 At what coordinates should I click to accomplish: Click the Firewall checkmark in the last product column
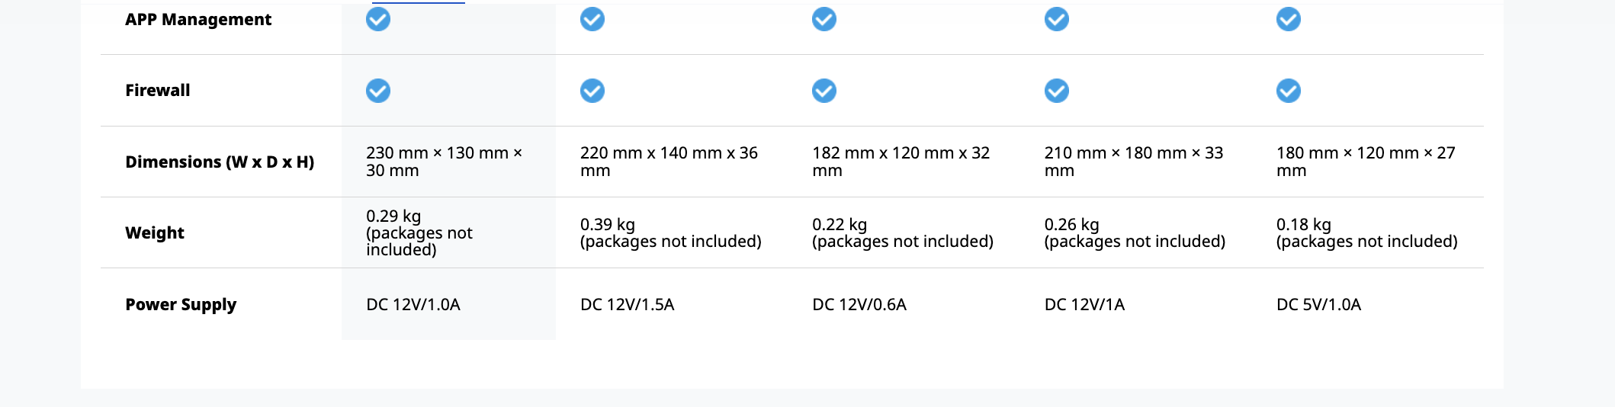click(1289, 91)
